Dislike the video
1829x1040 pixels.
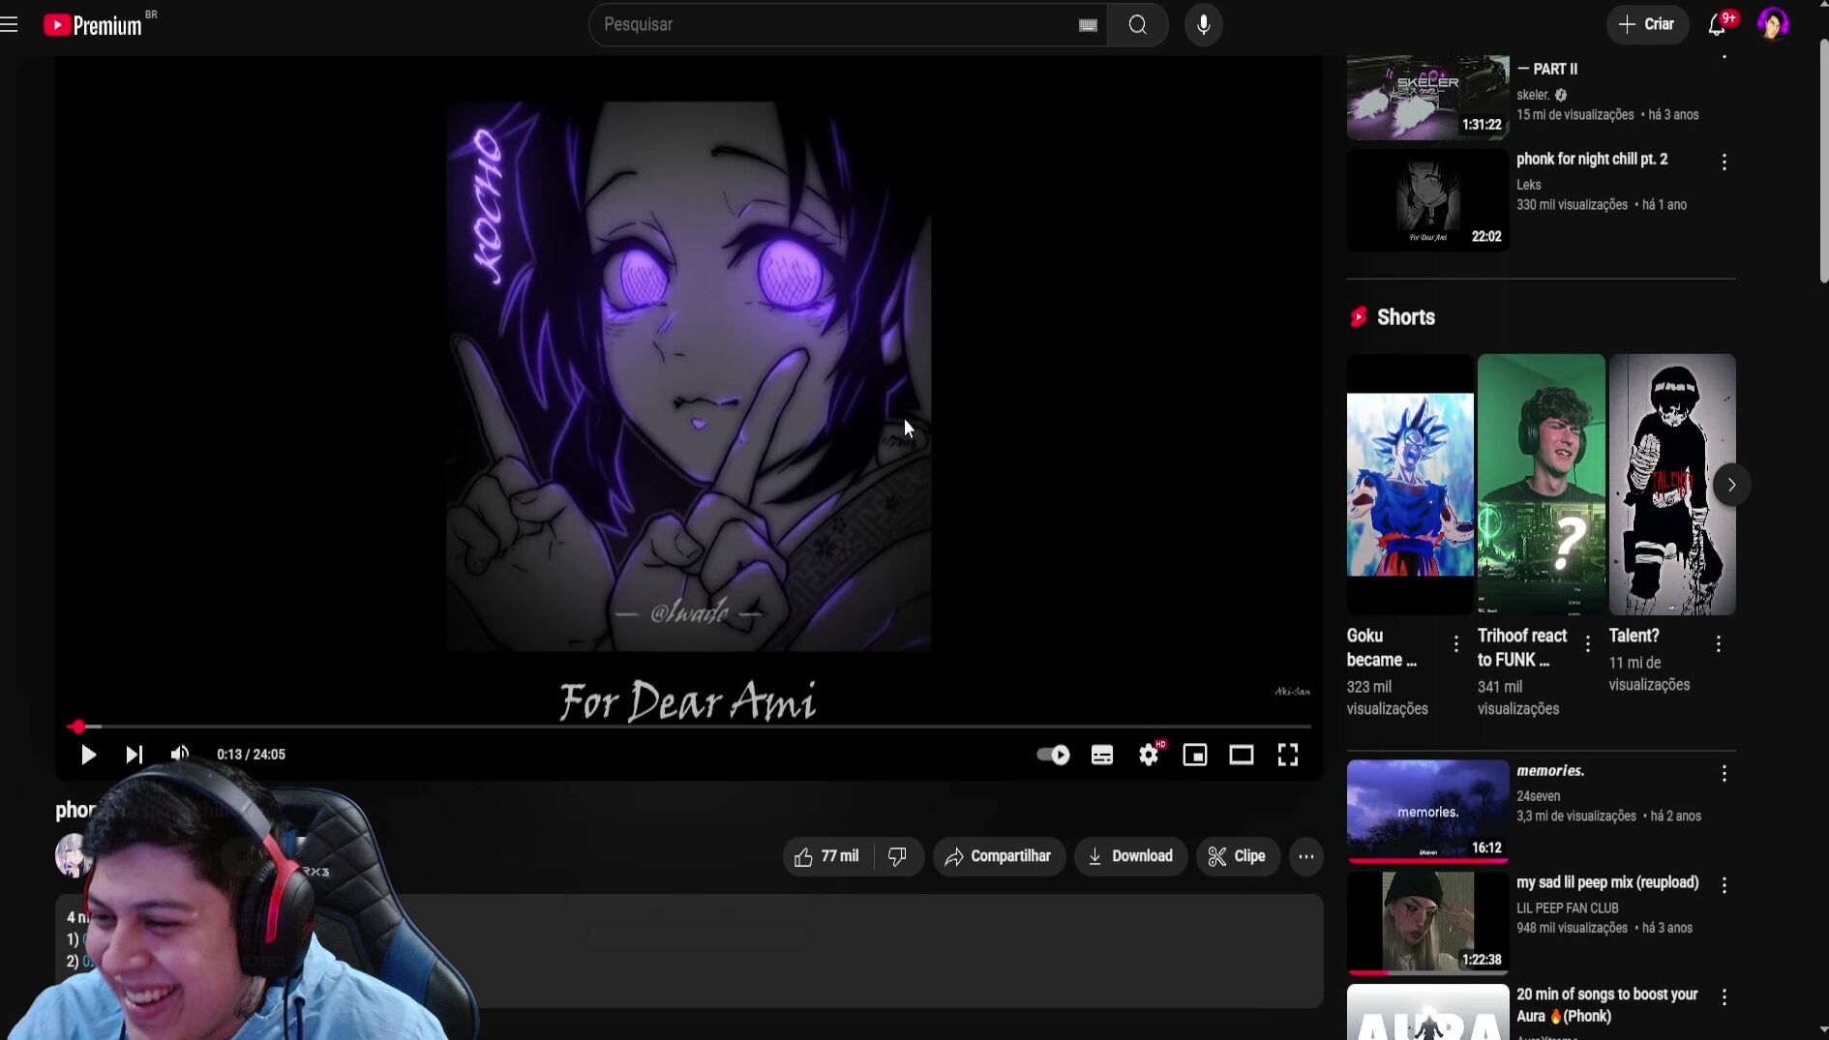(898, 856)
